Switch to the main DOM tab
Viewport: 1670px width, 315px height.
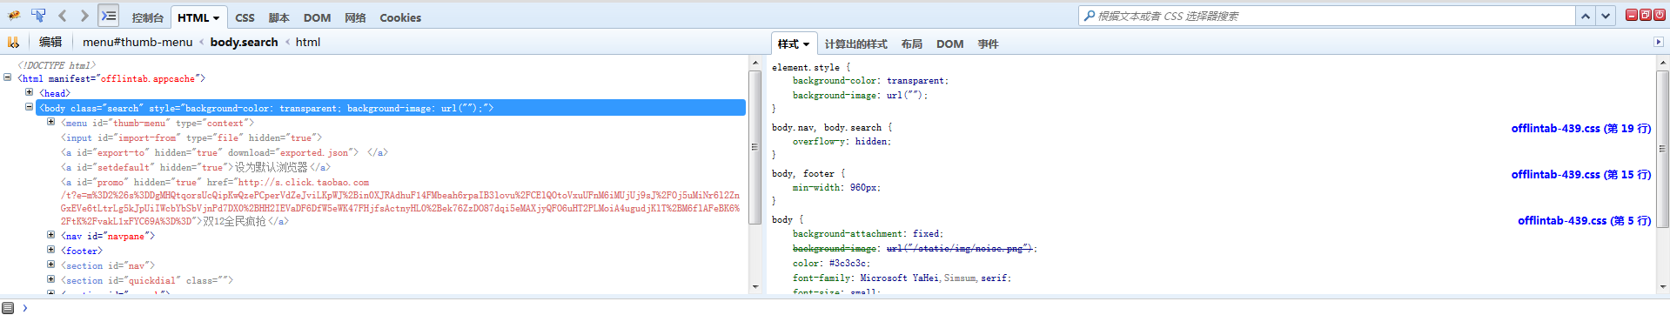pyautogui.click(x=317, y=17)
